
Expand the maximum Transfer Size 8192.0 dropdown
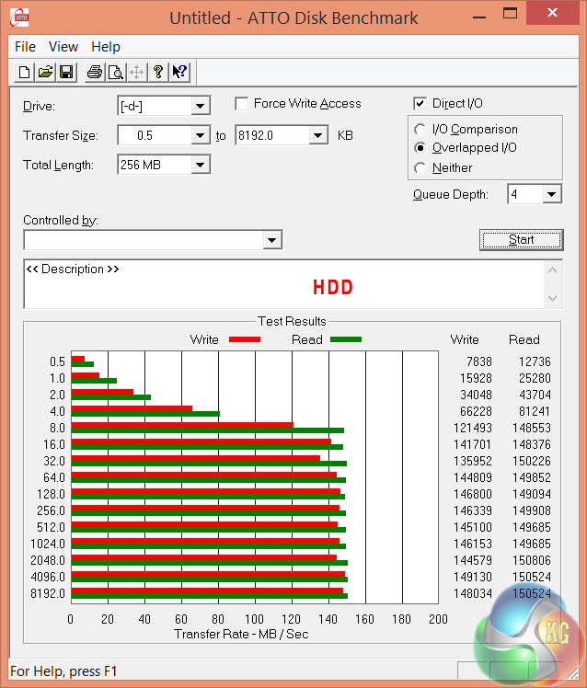[x=317, y=135]
